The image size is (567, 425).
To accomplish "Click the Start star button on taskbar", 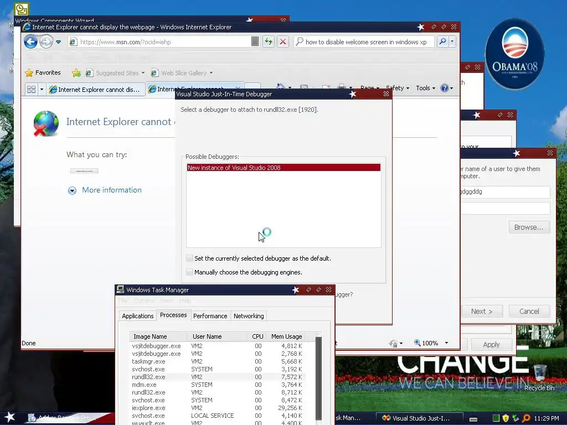I will click(9, 417).
